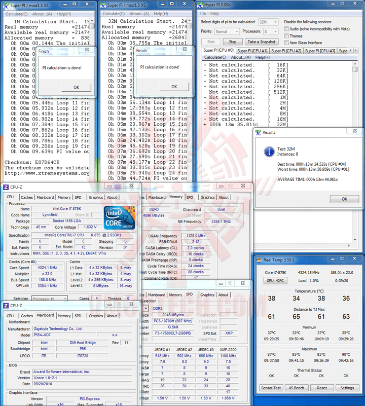The width and height of the screenshot is (365, 406).
Task: Open the File menu in Hyper PI
Action: pos(203,13)
